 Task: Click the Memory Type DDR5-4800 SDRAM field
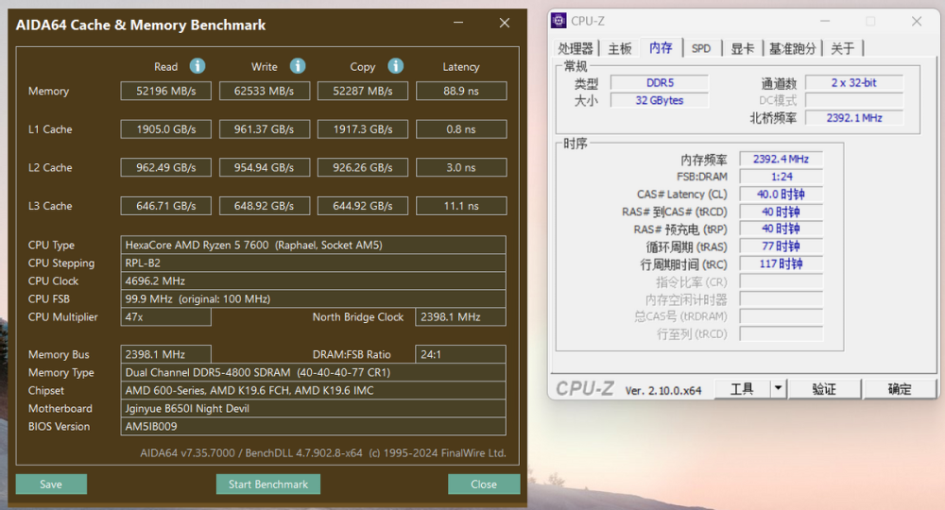tap(314, 372)
